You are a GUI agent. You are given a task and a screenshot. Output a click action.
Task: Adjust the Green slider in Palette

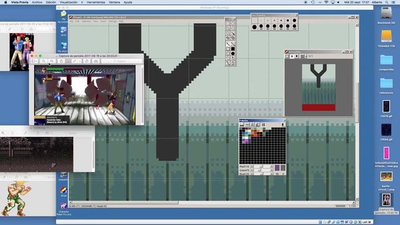point(261,170)
